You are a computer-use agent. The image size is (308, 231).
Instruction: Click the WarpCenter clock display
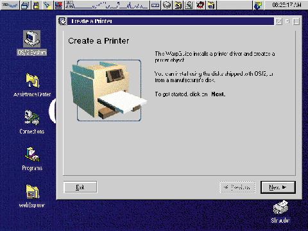pos(287,4)
